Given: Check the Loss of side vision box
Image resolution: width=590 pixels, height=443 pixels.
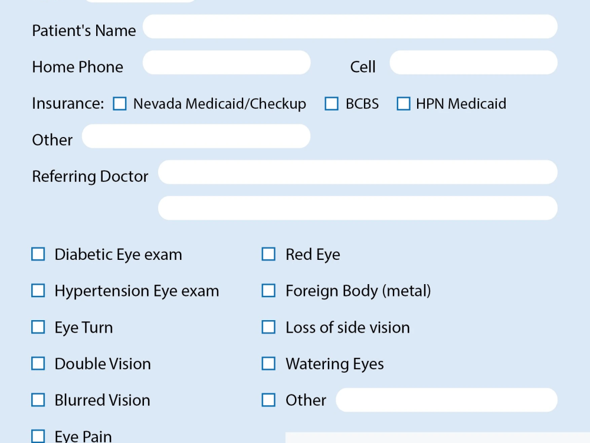Looking at the screenshot, I should click(x=268, y=327).
